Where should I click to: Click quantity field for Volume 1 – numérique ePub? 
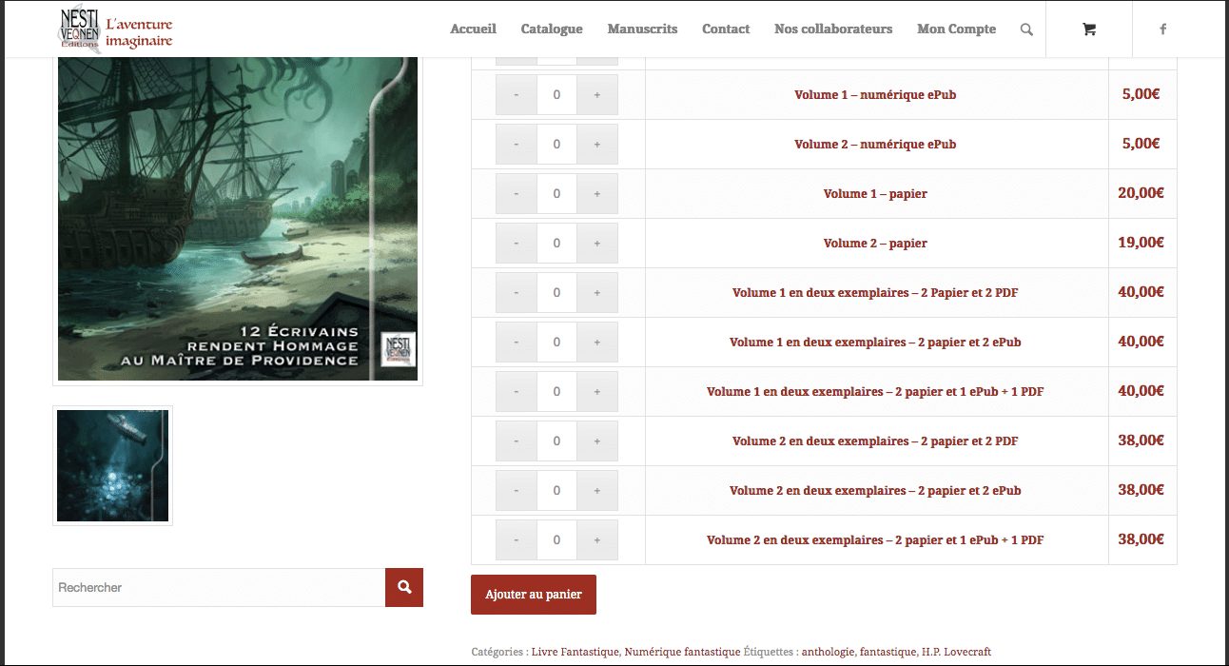tap(557, 95)
